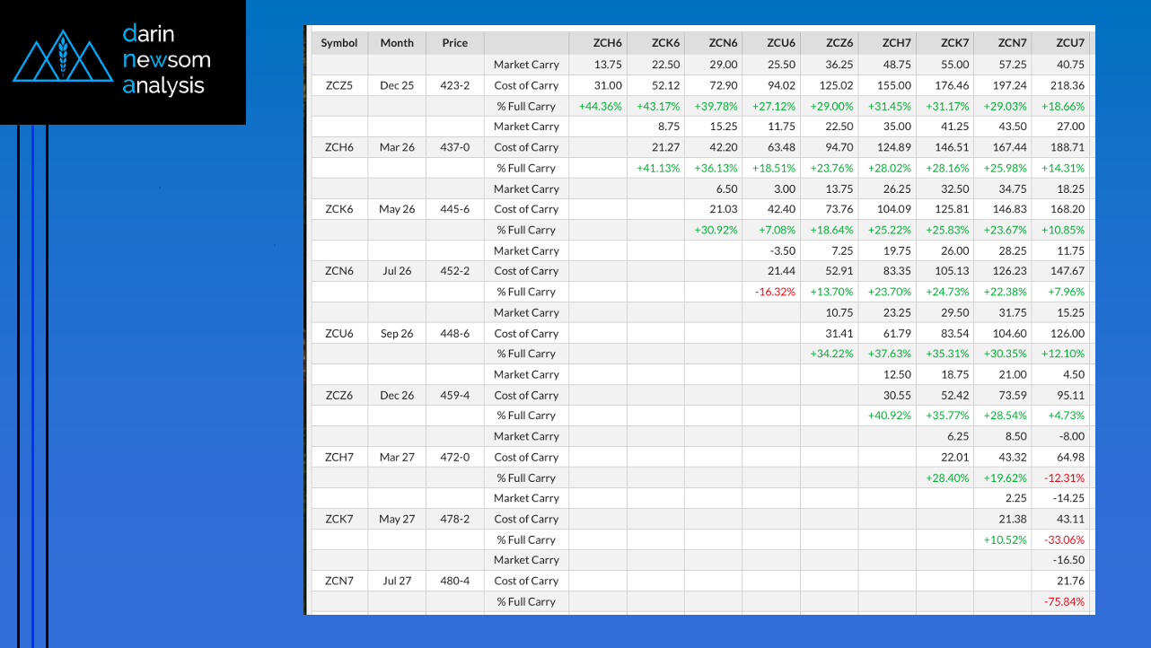
Task: Sort by the Price column header
Action: tap(455, 43)
